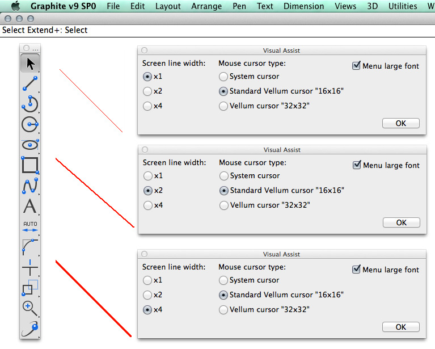Select x1 line width in top dialog
The width and height of the screenshot is (435, 349).
[x=153, y=77]
